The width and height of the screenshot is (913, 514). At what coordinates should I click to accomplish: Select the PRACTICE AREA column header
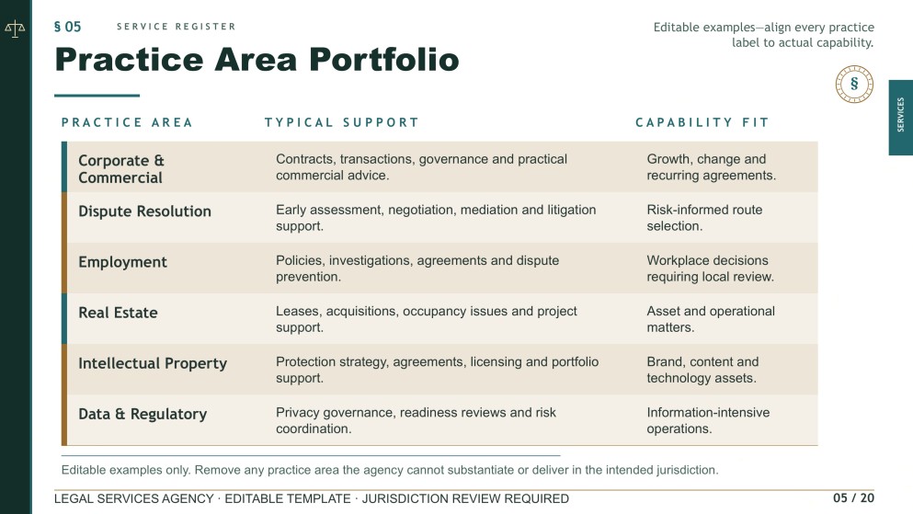click(127, 122)
